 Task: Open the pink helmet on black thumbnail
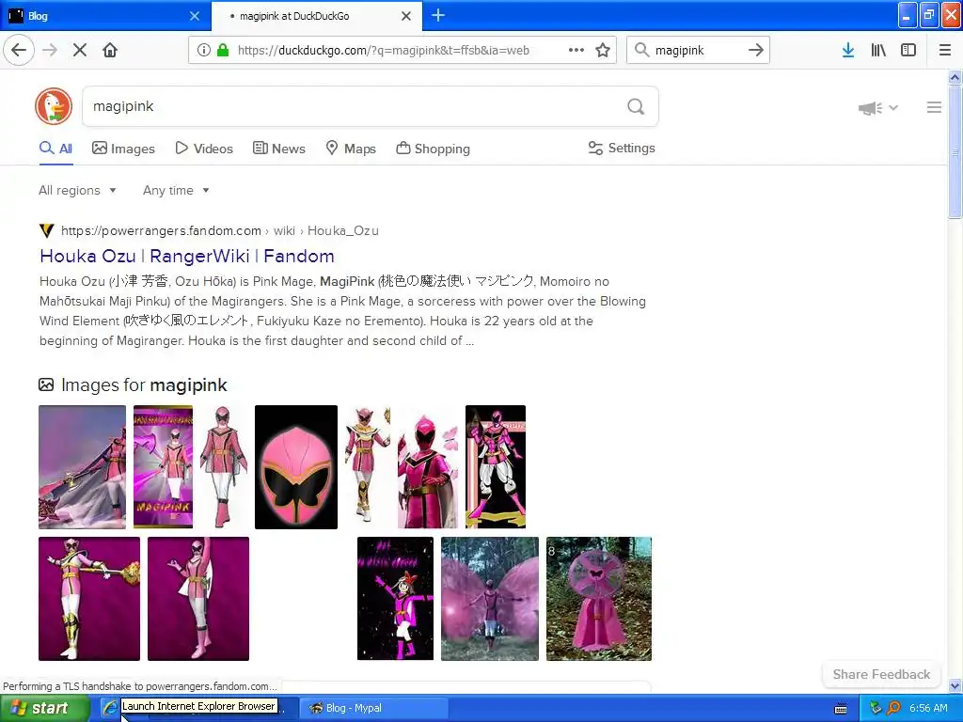[296, 466]
